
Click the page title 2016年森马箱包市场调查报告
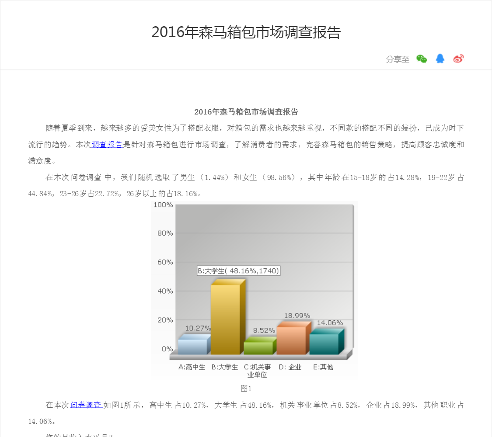click(x=246, y=32)
